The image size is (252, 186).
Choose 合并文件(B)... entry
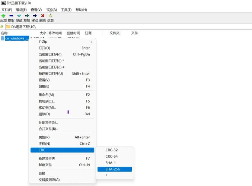63,129
